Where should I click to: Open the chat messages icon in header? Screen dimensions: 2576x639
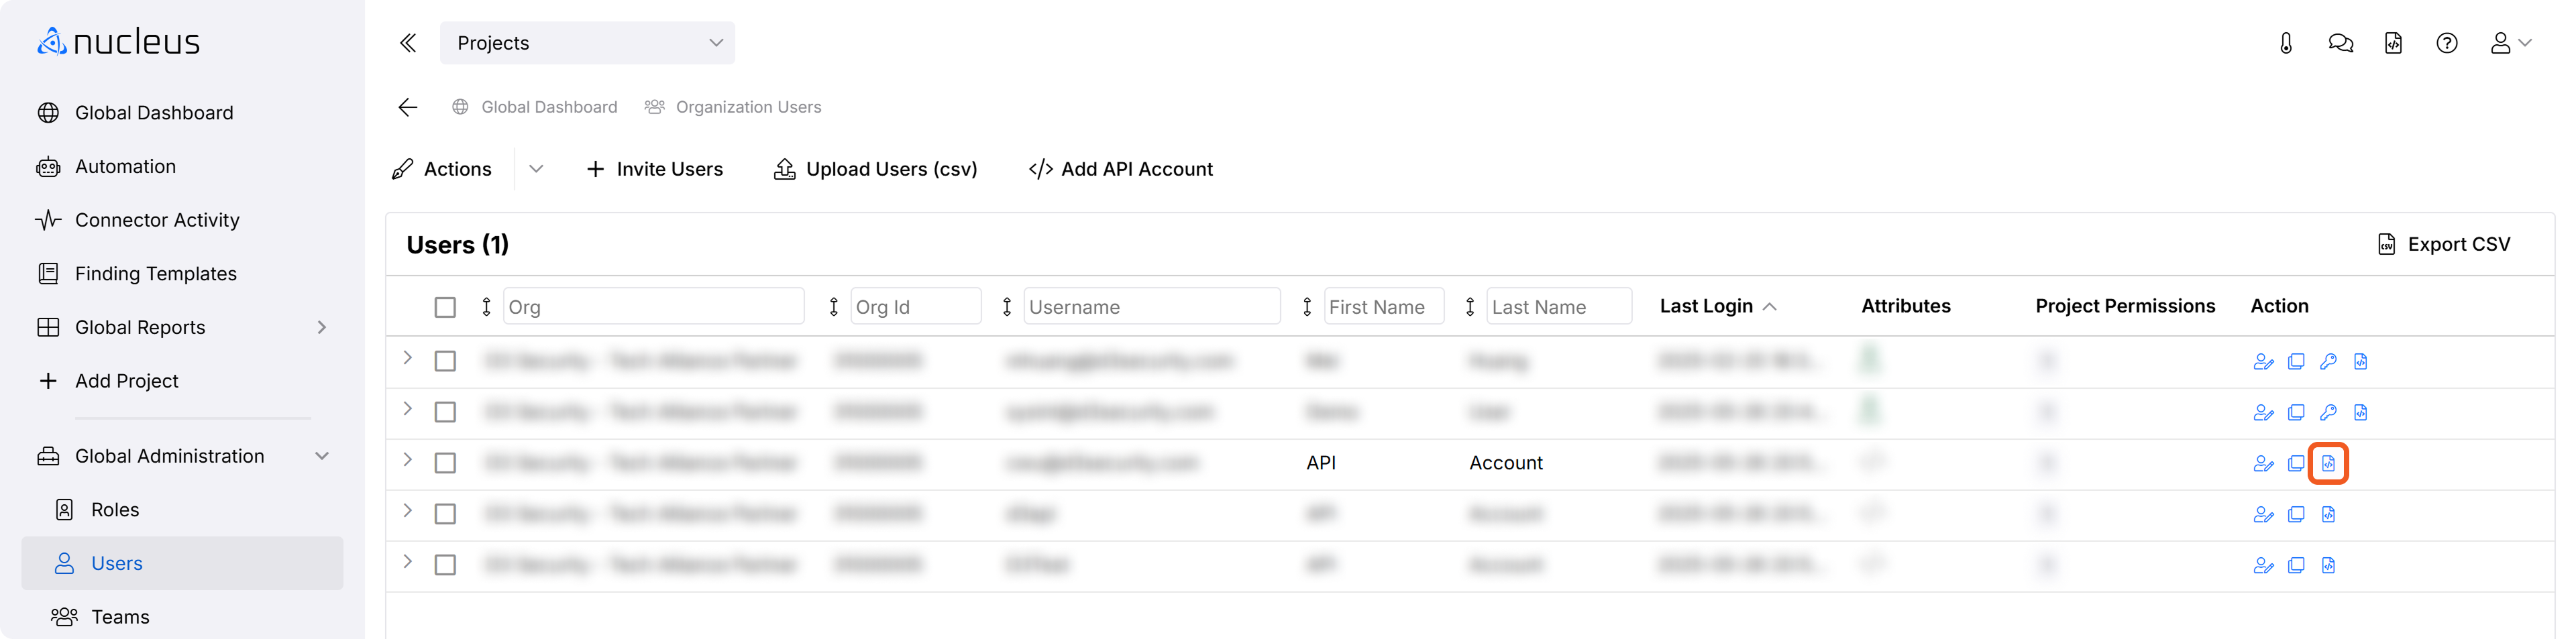[2340, 43]
